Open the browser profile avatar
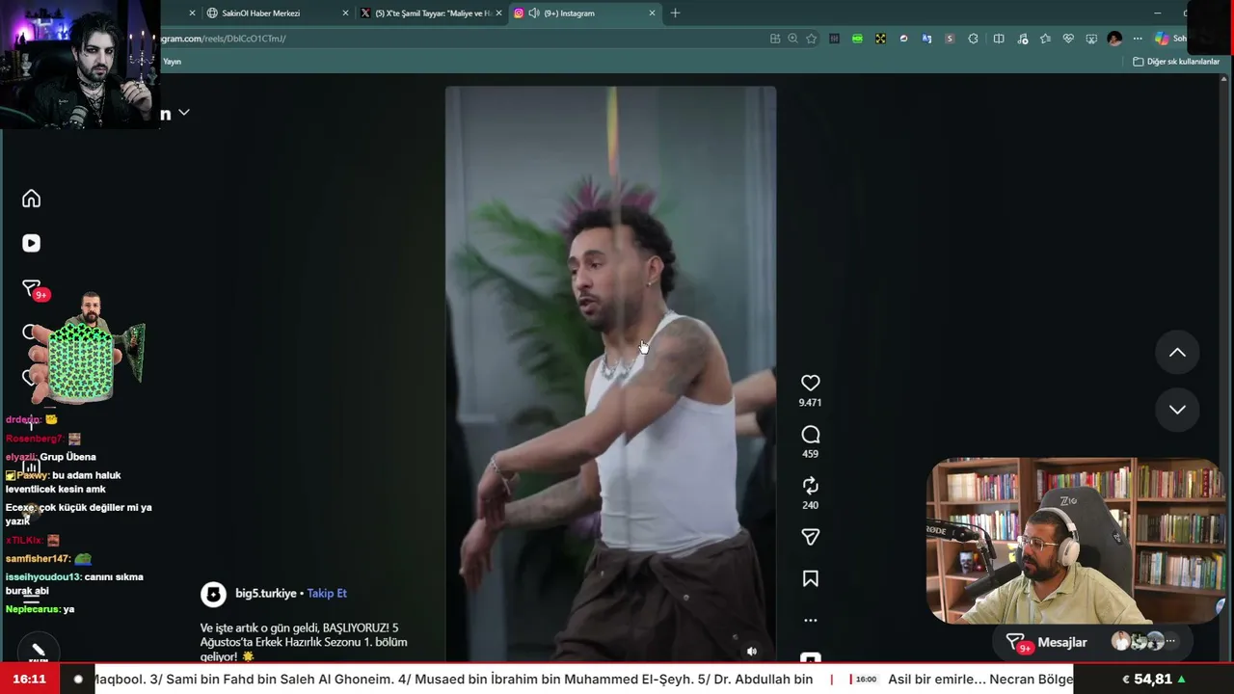The image size is (1234, 694). coord(1114,39)
